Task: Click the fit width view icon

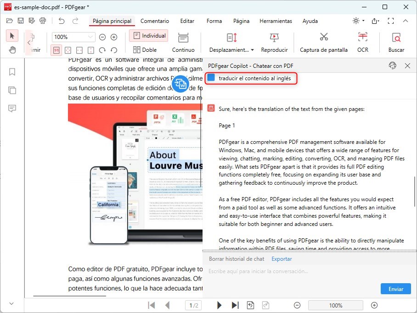Action: pos(79,50)
